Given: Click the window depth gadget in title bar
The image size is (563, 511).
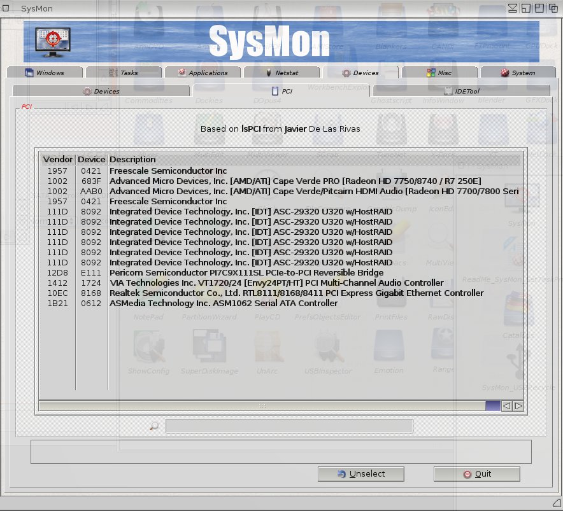Looking at the screenshot, I should [553, 8].
